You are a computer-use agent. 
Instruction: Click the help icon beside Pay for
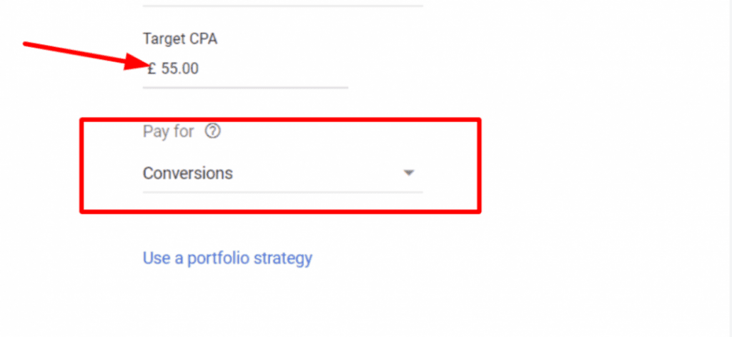(x=212, y=132)
